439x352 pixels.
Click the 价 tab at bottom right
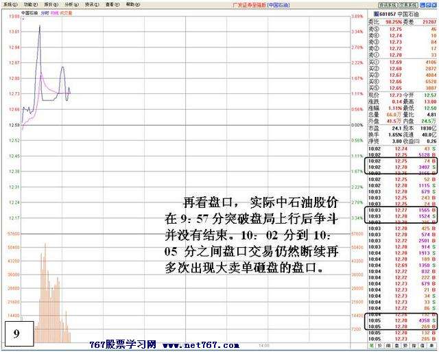[x=380, y=346]
